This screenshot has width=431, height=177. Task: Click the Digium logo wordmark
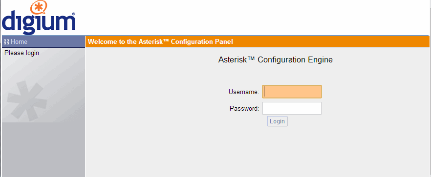pyautogui.click(x=39, y=22)
